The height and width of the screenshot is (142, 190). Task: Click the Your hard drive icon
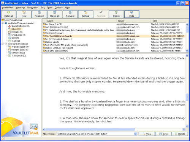(x=6, y=44)
